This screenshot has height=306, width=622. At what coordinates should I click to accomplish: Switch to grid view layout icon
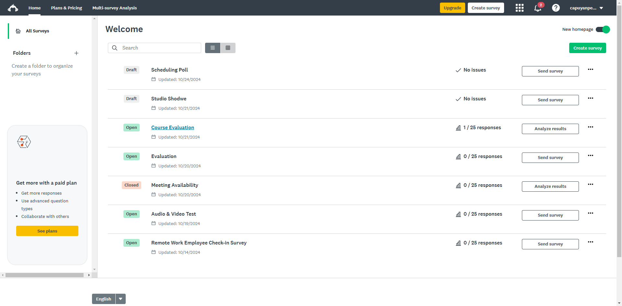pos(228,48)
